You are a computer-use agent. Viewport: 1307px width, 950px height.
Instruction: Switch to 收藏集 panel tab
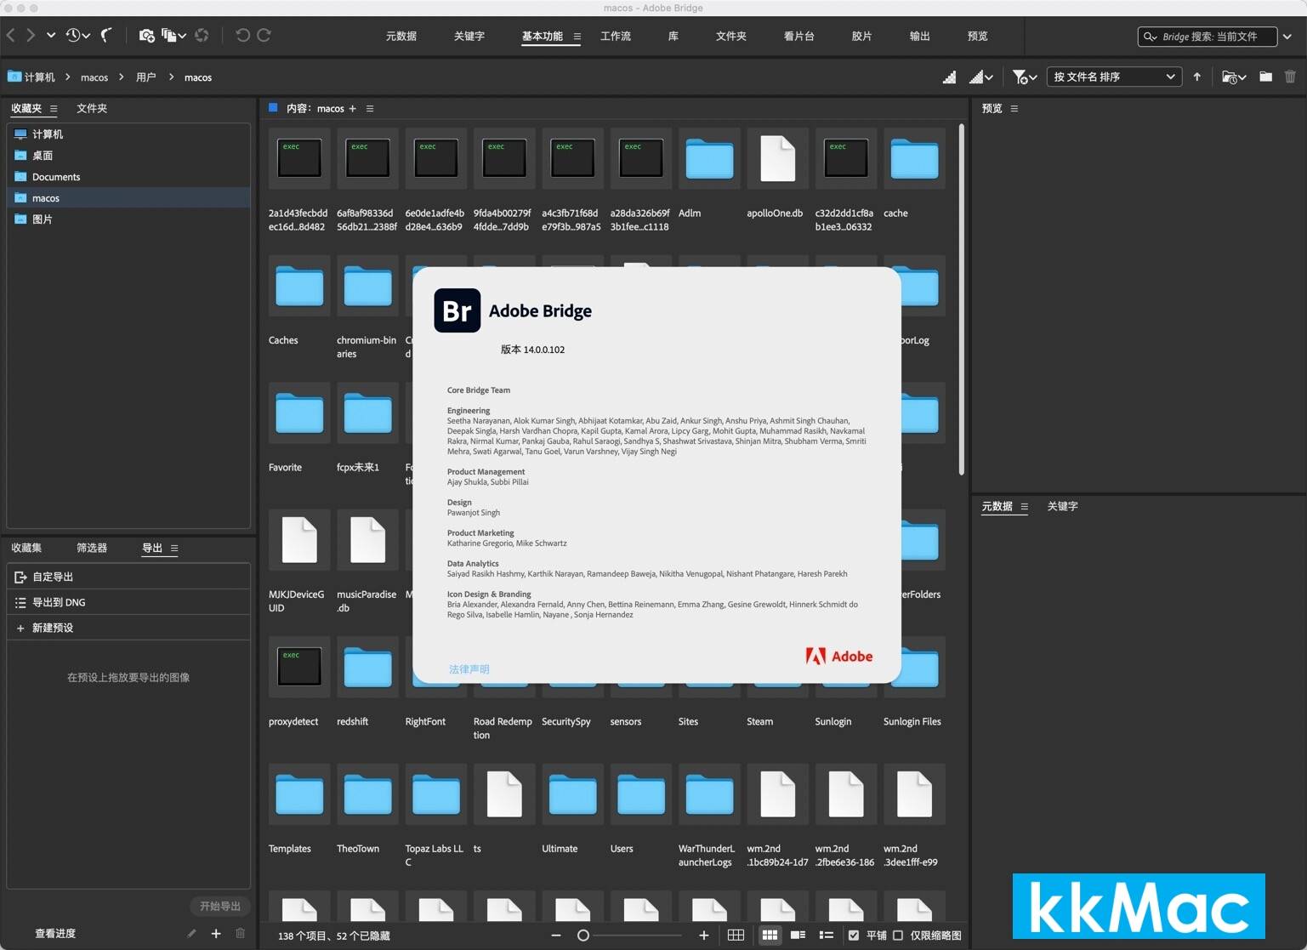pyautogui.click(x=26, y=549)
